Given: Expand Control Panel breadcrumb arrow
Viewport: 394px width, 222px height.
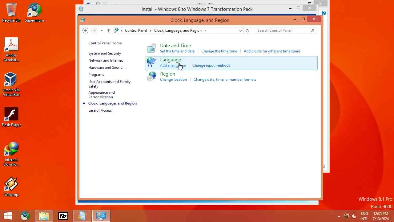Looking at the screenshot, I should tap(151, 31).
